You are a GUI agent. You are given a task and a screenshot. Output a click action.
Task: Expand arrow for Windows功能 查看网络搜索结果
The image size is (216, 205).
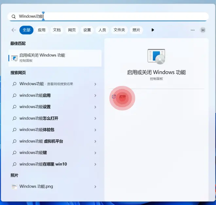(x=95, y=84)
